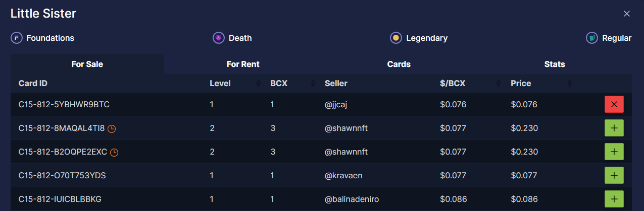Screen dimensions: 644x211
Task: Close the Little Sister dialog
Action: click(627, 14)
